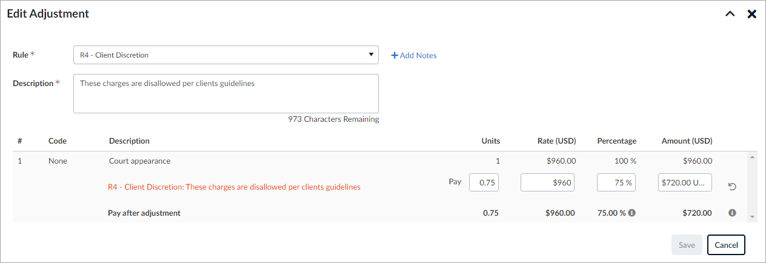Click the Cancel button
The image size is (766, 263).
click(x=726, y=245)
